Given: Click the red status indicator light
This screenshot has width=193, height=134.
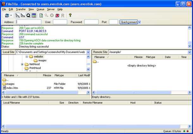Looking at the screenshot, I should 187,131.
